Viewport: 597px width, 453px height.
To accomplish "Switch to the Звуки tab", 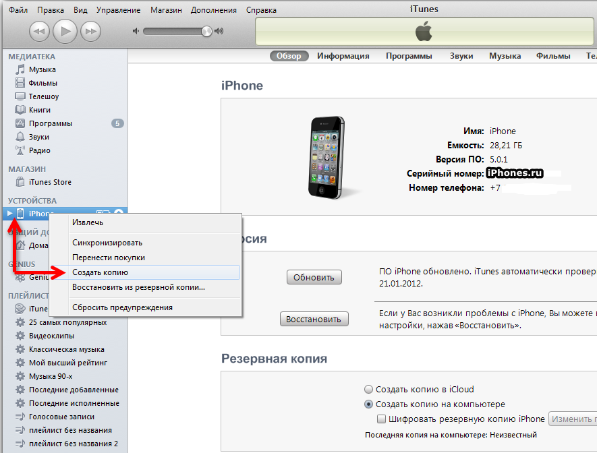I will (461, 56).
